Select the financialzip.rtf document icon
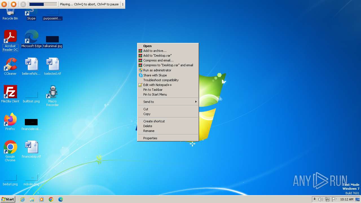 (31, 149)
